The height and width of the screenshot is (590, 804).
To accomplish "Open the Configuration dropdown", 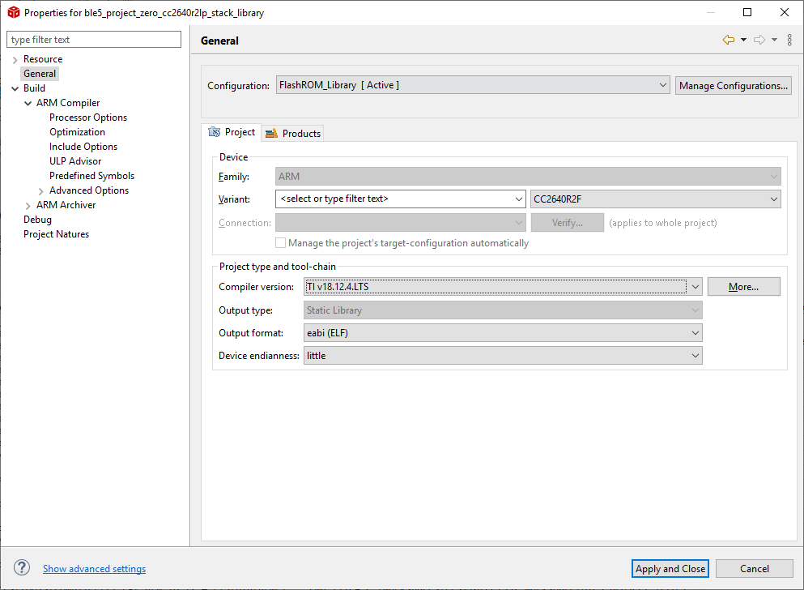I will (x=473, y=85).
